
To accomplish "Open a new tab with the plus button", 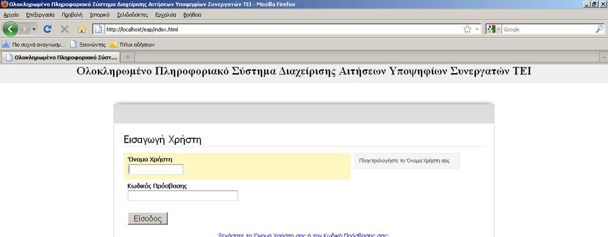I will [x=128, y=57].
